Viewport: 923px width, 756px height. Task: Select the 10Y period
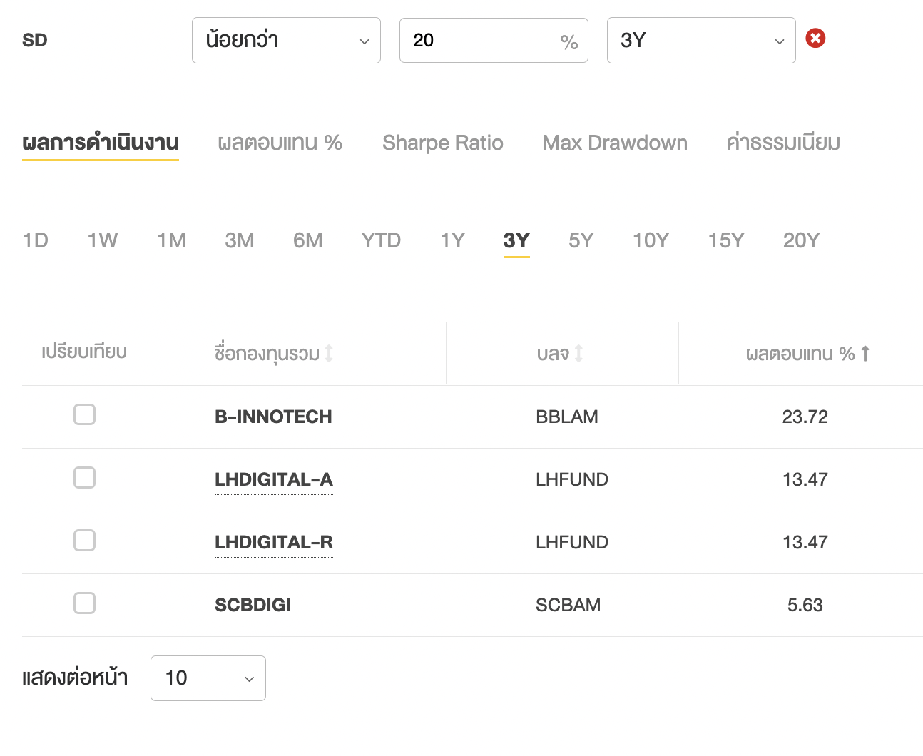pyautogui.click(x=651, y=240)
